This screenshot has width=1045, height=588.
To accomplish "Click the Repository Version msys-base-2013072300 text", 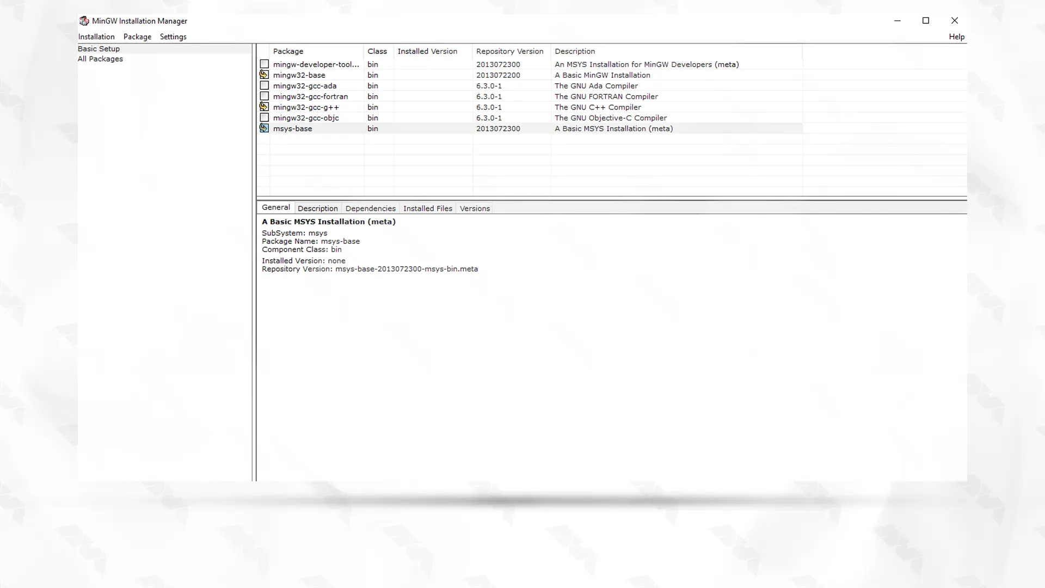I will (x=370, y=269).
